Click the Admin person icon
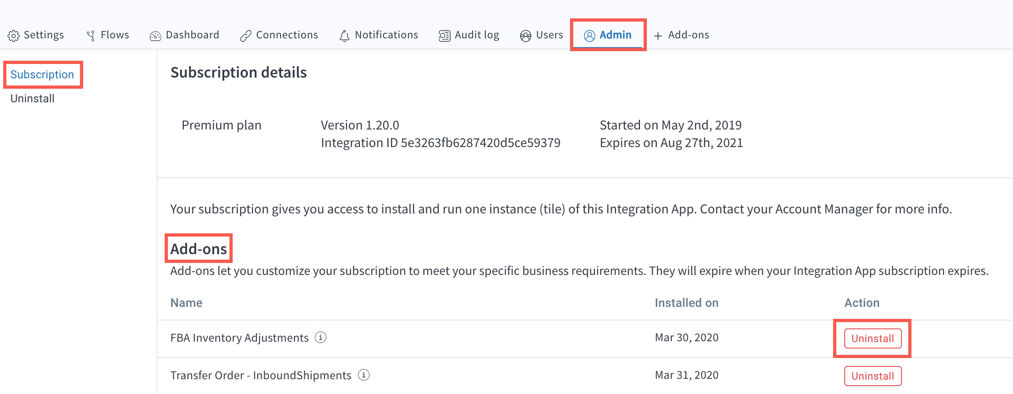Viewport: 1013px width, 394px height. (589, 36)
